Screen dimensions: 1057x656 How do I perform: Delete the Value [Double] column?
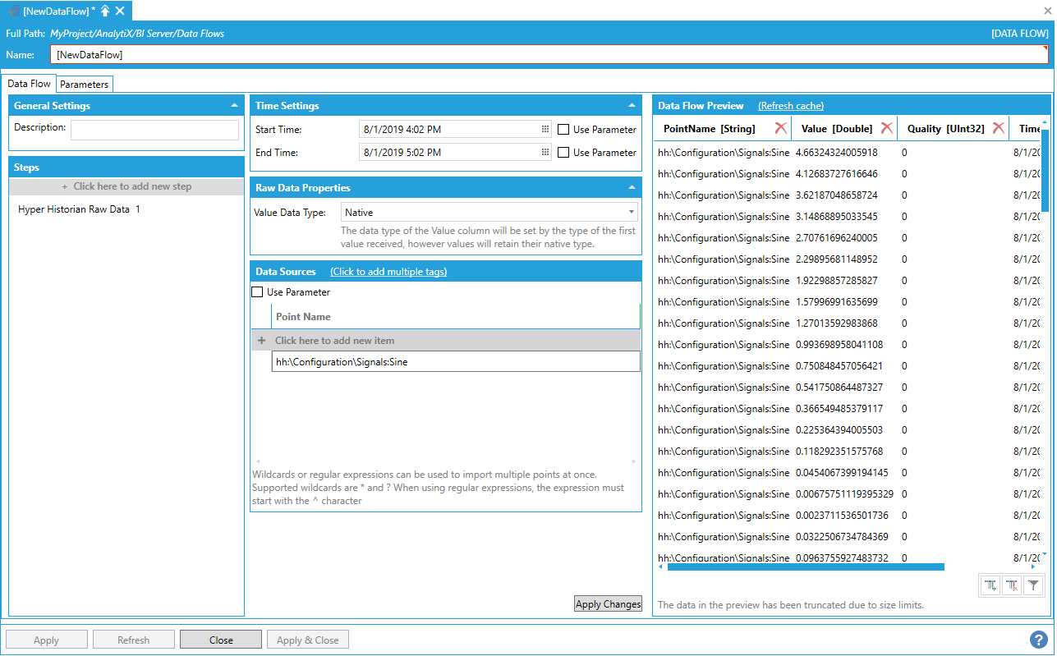886,128
